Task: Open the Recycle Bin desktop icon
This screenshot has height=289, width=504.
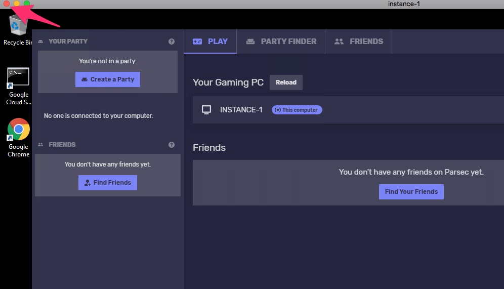Action: 18,26
